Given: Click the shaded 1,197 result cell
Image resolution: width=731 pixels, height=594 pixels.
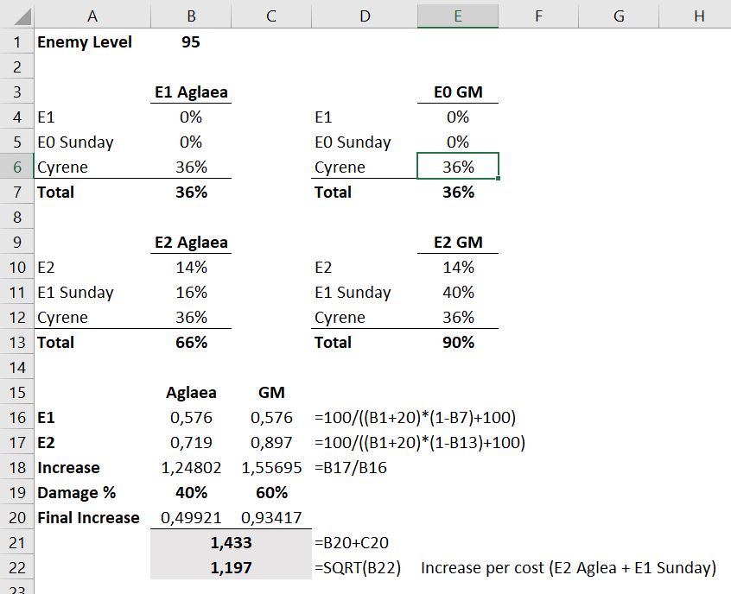Looking at the screenshot, I should click(x=232, y=567).
